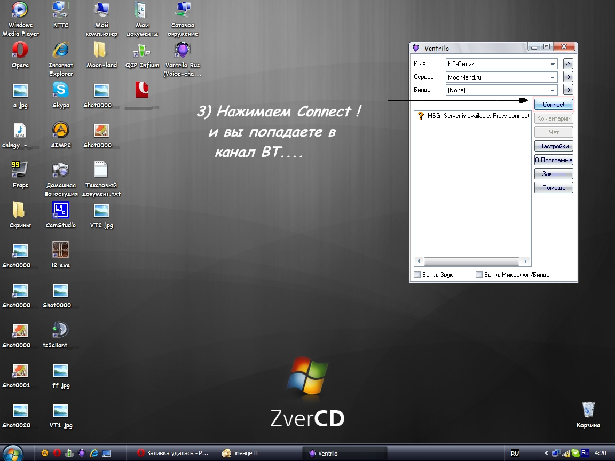Launch Skype from desktop icon
The image size is (615, 461).
tap(61, 96)
